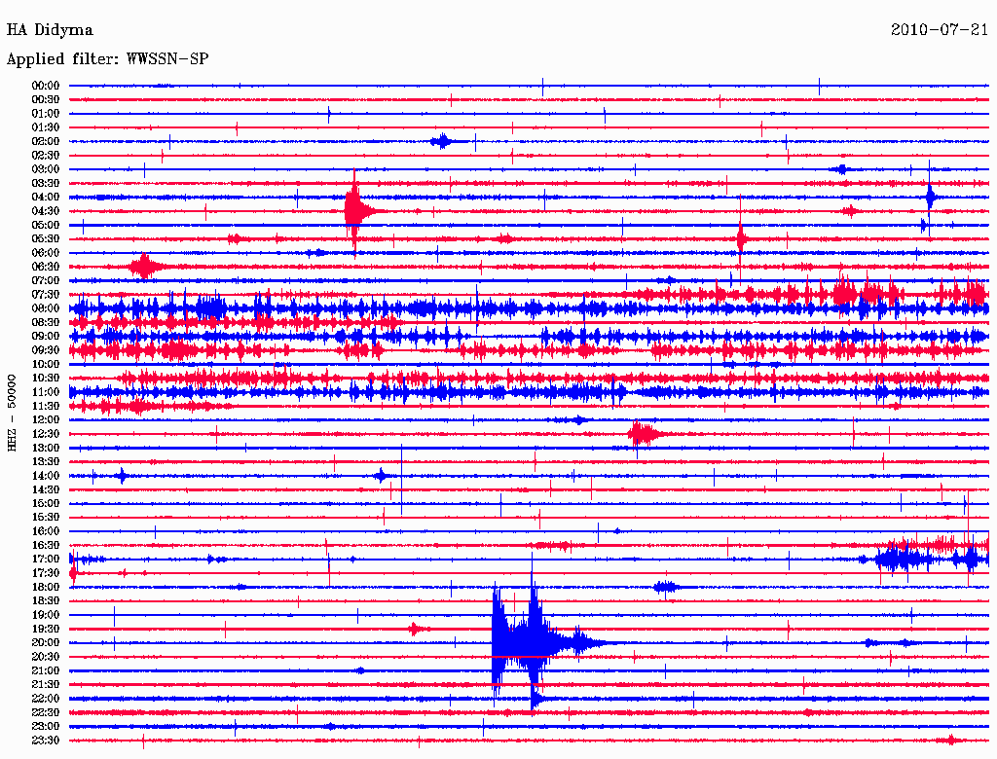
Task: Select the 10:30 time label
Action: coord(45,379)
